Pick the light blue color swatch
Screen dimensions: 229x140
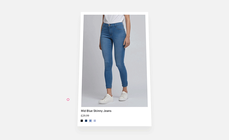tap(95, 121)
